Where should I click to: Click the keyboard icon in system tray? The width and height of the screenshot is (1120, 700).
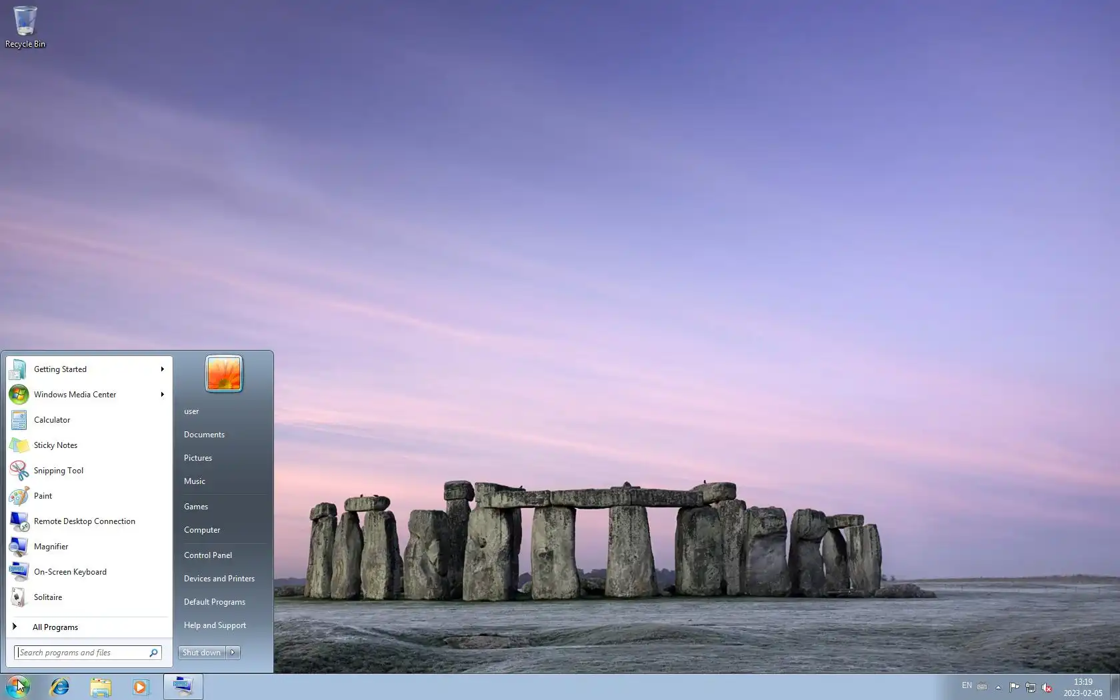coord(982,687)
